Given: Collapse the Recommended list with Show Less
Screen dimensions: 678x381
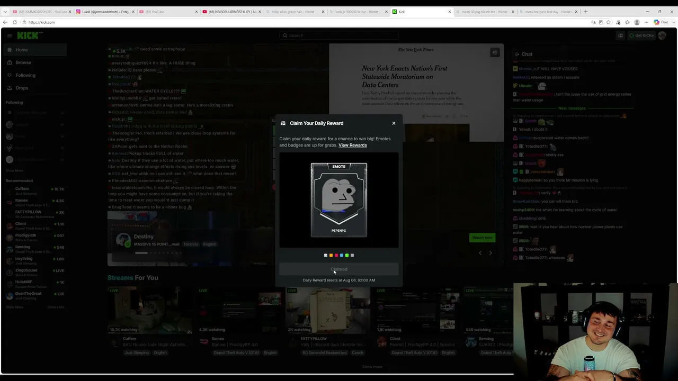Looking at the screenshot, I should click(x=56, y=307).
